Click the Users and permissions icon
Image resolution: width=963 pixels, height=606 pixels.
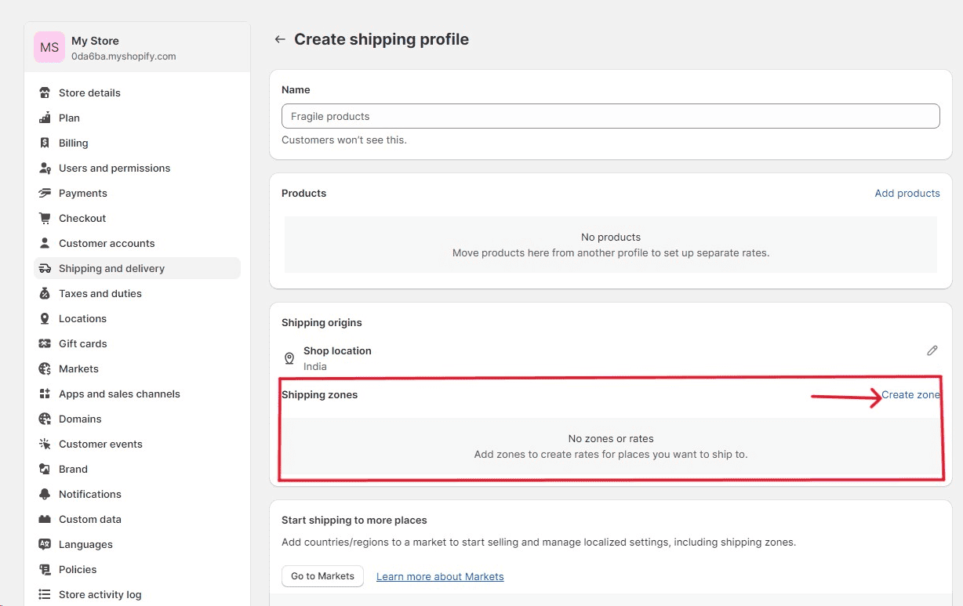click(x=45, y=168)
